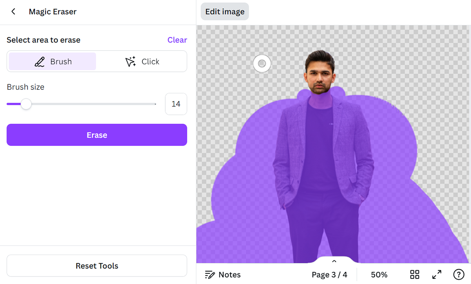
Task: Switch to Click selection mode
Action: click(x=142, y=62)
